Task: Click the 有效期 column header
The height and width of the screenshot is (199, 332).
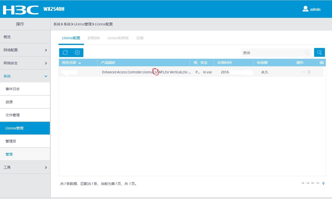Action: [x=262, y=63]
